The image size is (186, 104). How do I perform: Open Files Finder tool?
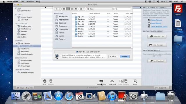click(23, 49)
